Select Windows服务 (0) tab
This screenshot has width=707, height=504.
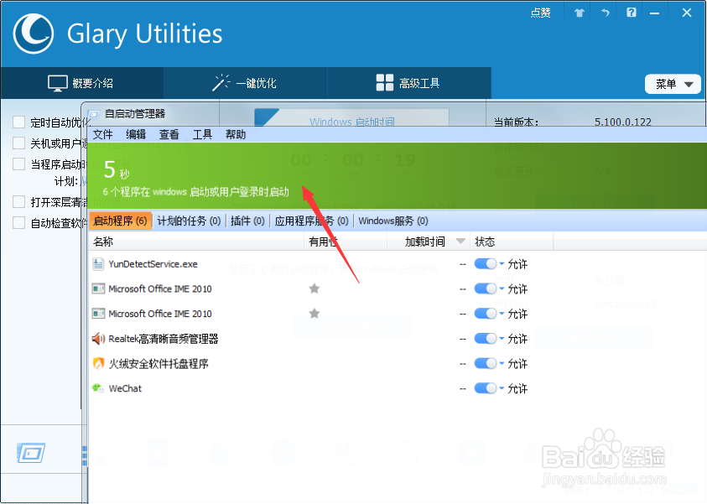point(393,221)
